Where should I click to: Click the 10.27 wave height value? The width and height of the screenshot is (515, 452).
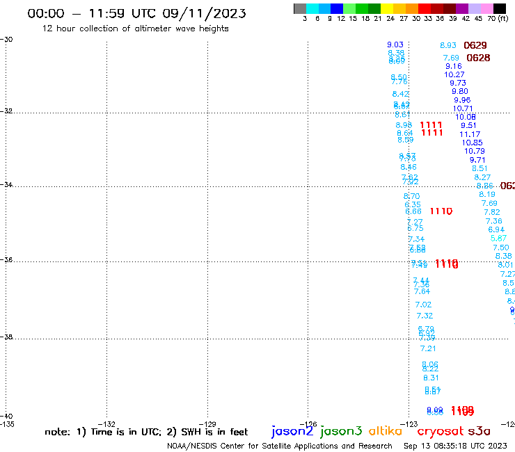pos(454,75)
